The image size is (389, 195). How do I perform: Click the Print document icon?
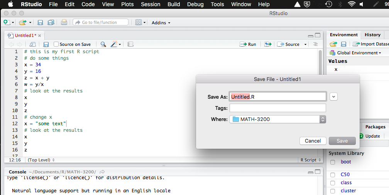64,22
